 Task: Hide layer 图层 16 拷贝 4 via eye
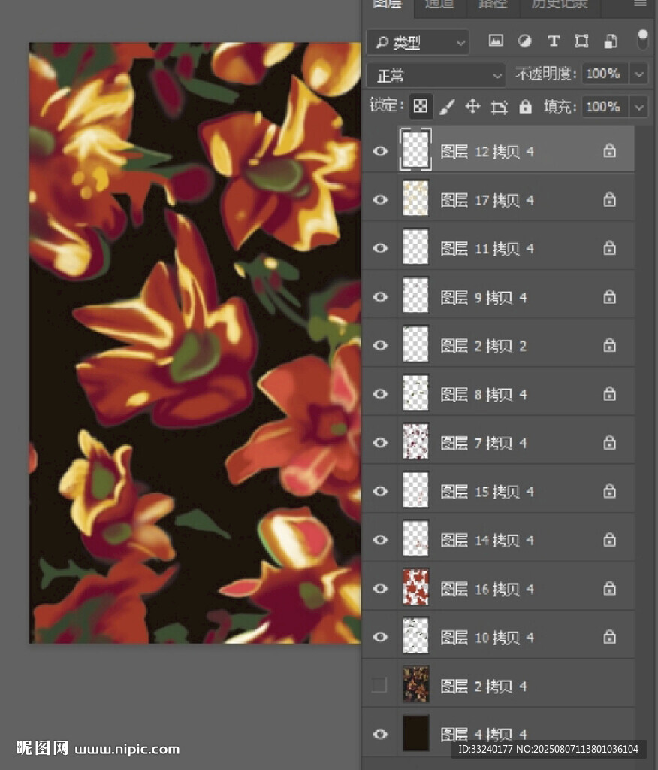380,588
